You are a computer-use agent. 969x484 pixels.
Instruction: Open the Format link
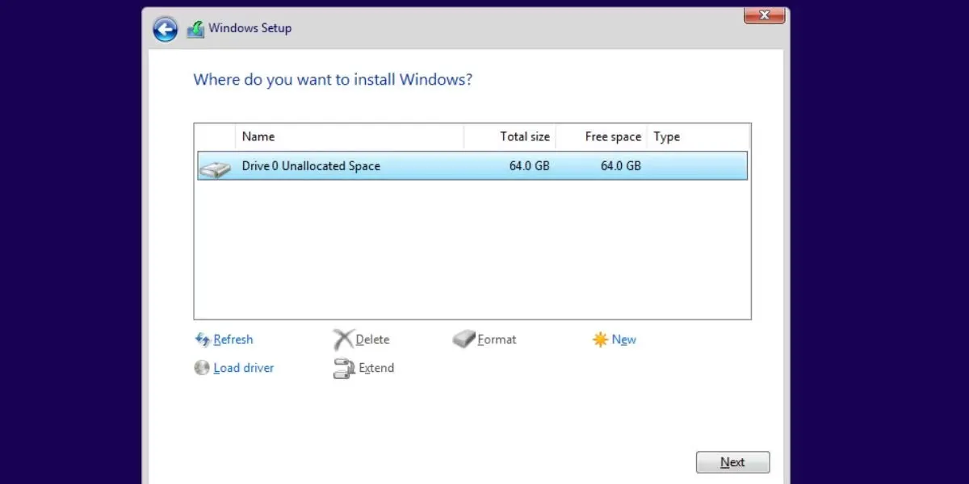tap(496, 339)
